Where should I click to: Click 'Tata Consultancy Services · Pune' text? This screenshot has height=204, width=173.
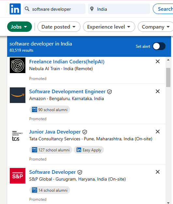(x=91, y=139)
